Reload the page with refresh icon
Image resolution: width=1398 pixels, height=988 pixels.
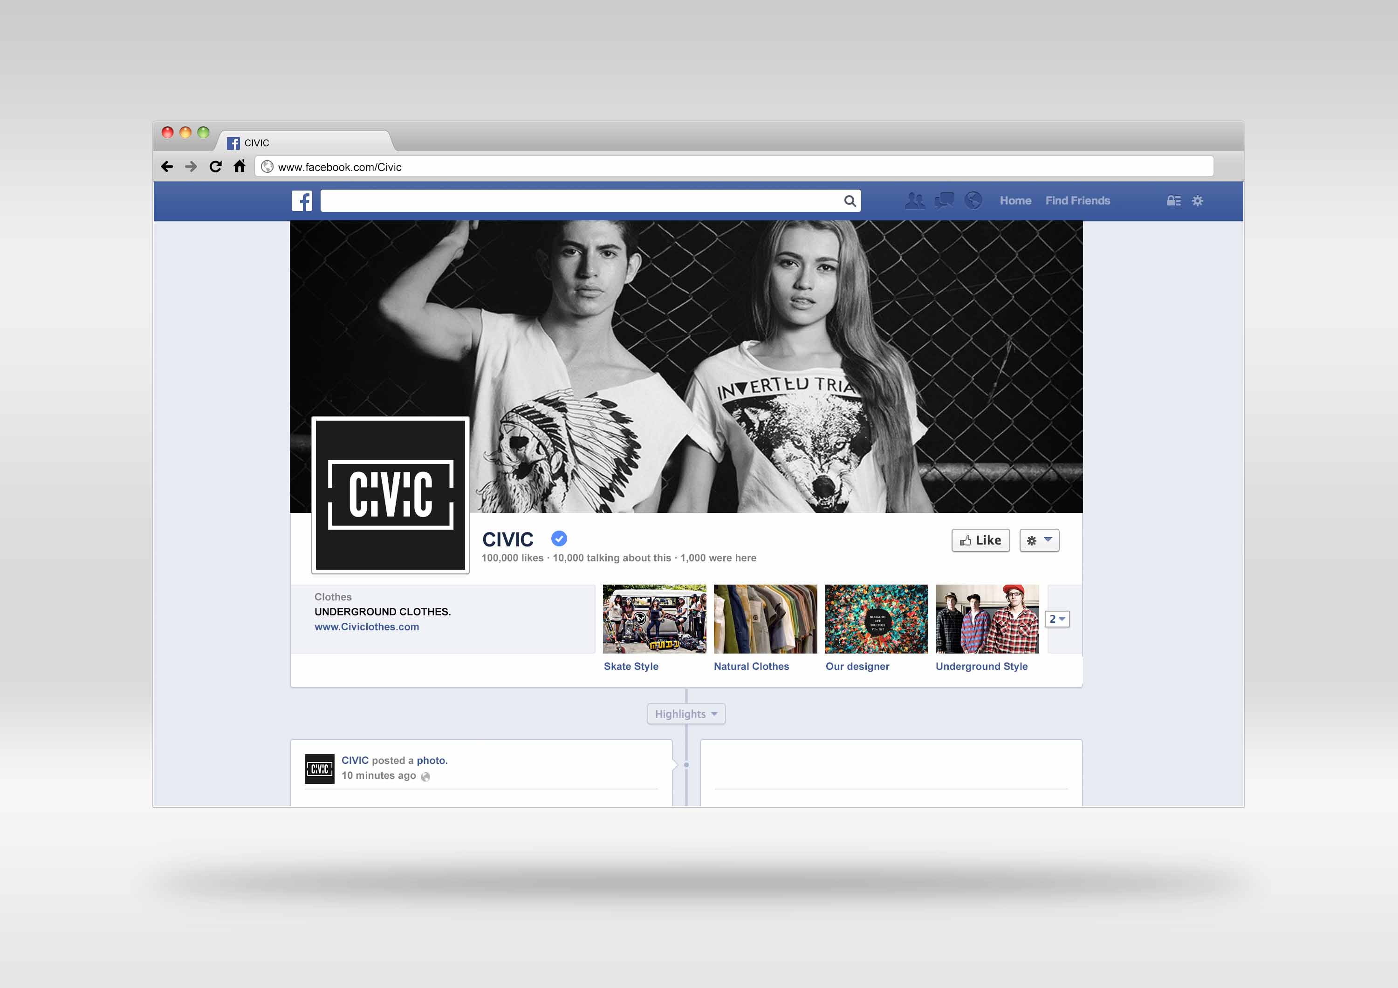(216, 166)
